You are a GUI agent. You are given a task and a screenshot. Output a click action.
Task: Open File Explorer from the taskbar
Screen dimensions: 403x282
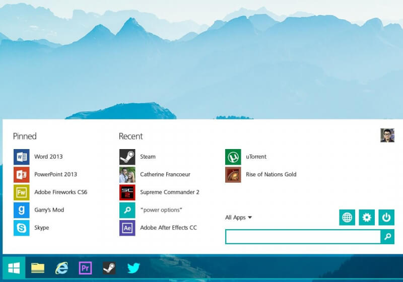[x=38, y=268]
